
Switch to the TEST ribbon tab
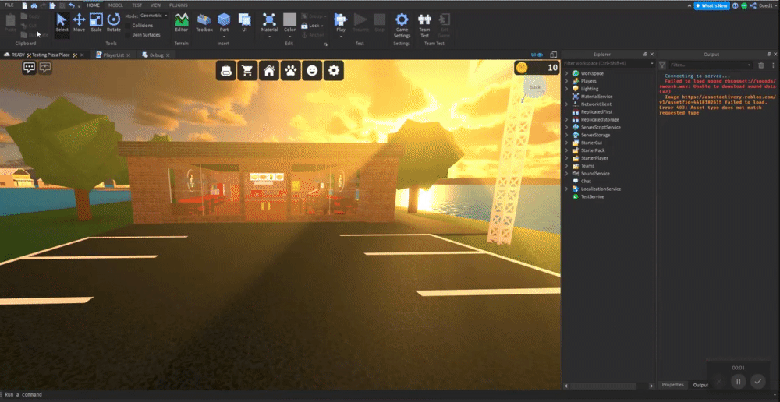point(136,5)
